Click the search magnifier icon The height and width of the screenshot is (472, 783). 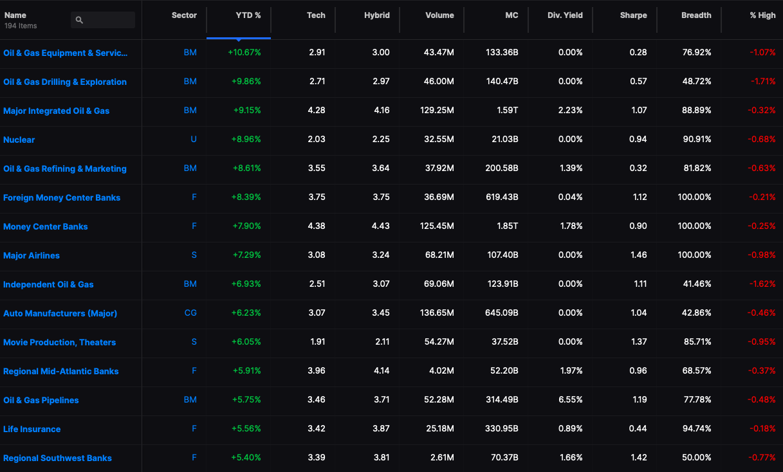pyautogui.click(x=79, y=20)
